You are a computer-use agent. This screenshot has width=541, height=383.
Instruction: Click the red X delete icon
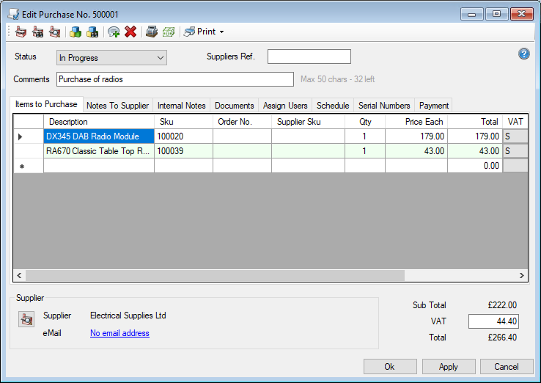click(x=130, y=32)
